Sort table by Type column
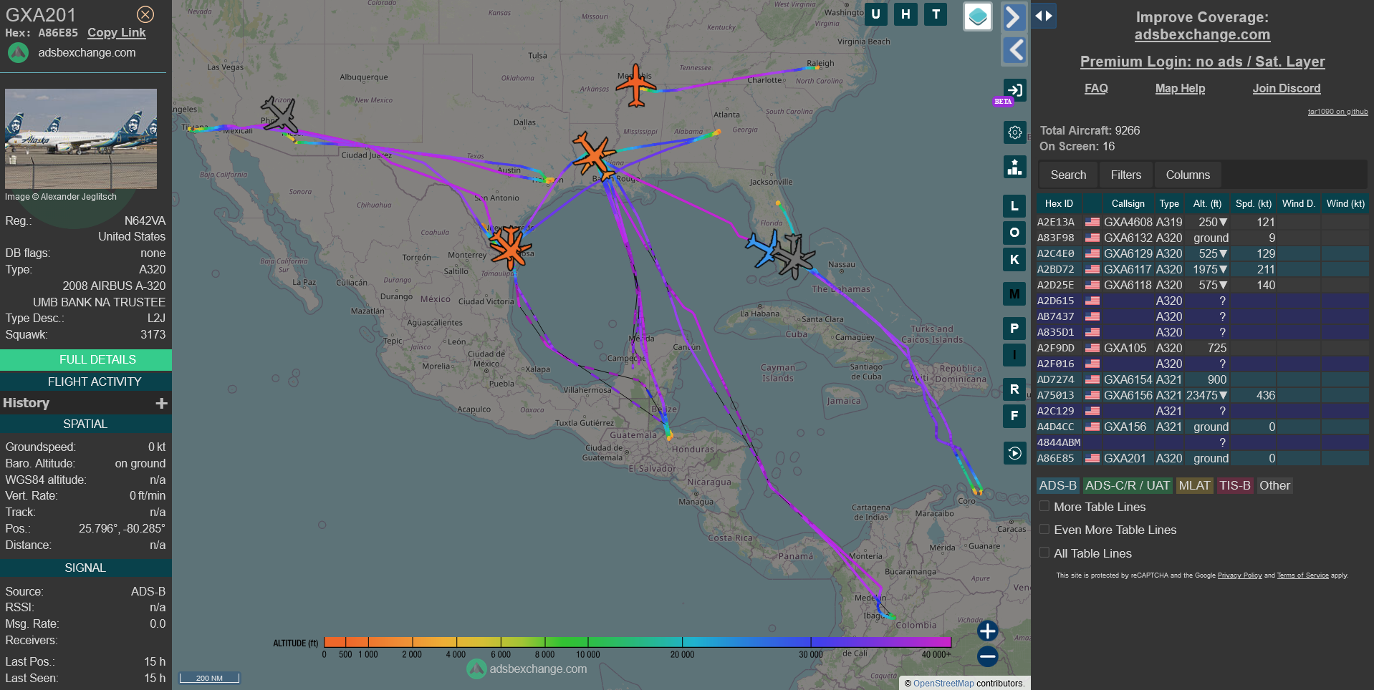1374x690 pixels. [1169, 204]
